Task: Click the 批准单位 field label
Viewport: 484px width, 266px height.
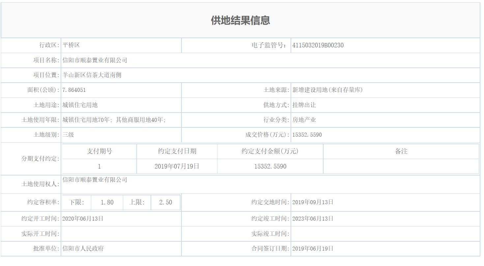Action: click(46, 249)
